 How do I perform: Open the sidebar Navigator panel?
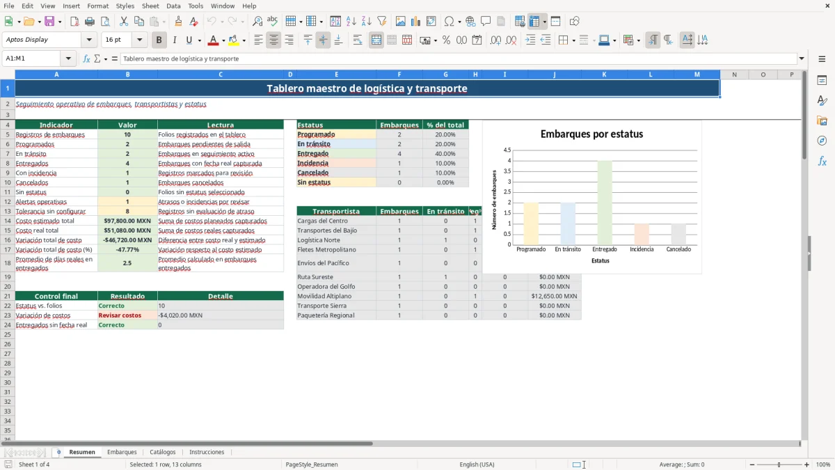coord(822,141)
